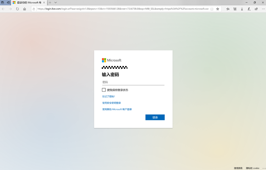Refresh the page with the reload icon
266x170 pixels.
tap(17, 9)
